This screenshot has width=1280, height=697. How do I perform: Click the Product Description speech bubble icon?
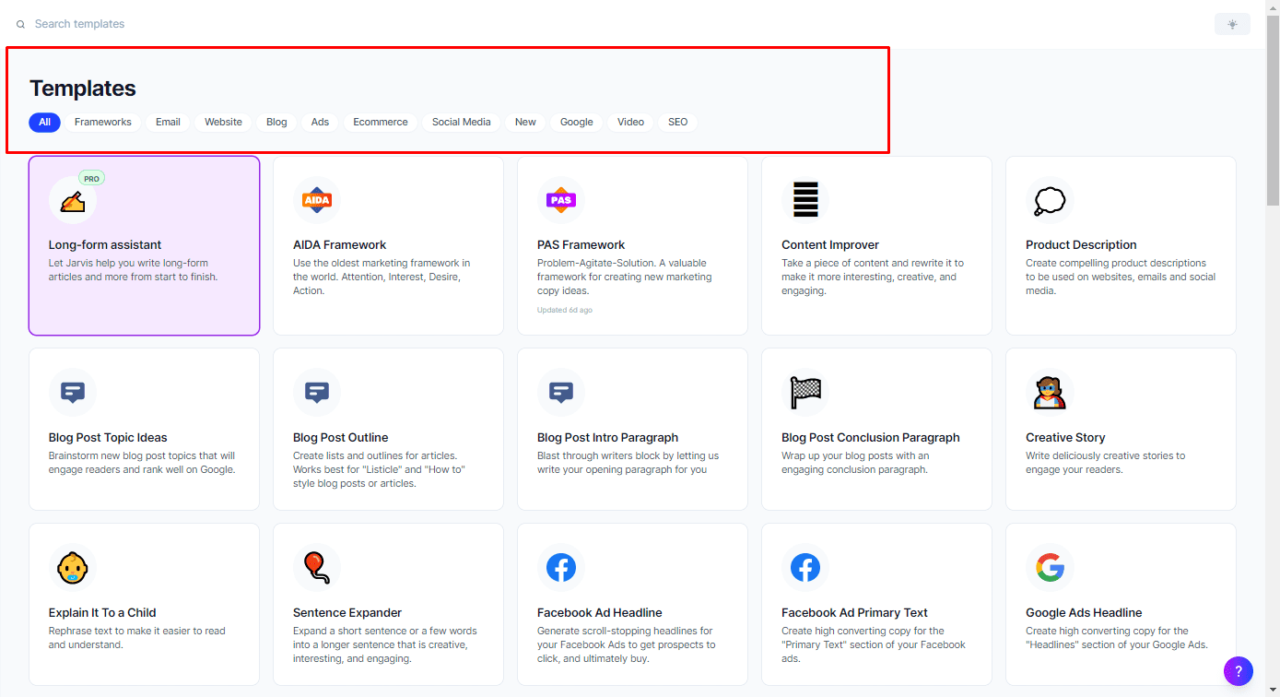1050,200
